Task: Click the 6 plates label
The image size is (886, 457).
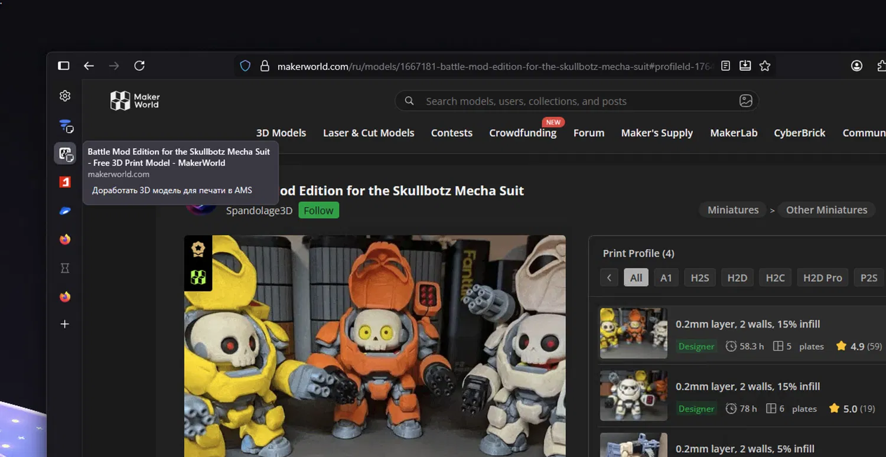Action: (x=791, y=409)
